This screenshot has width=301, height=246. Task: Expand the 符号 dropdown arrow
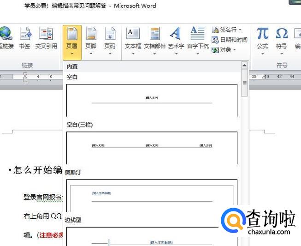[x=282, y=54]
